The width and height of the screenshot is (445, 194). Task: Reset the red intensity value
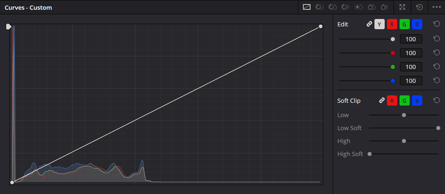coord(437,53)
